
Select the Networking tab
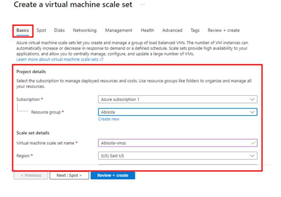(84, 30)
